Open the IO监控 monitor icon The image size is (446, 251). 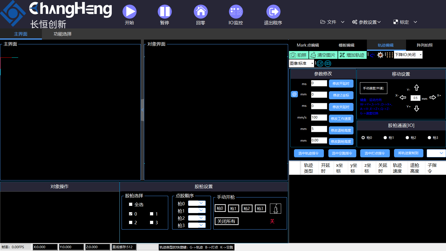click(236, 12)
